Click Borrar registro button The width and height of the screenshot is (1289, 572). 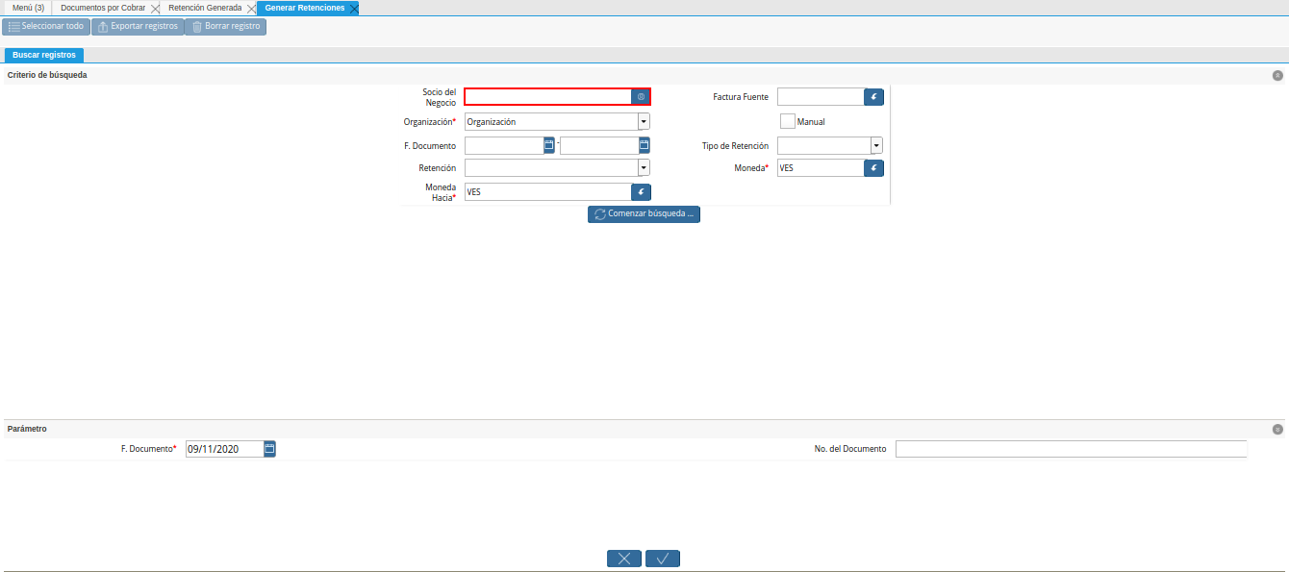pyautogui.click(x=225, y=27)
